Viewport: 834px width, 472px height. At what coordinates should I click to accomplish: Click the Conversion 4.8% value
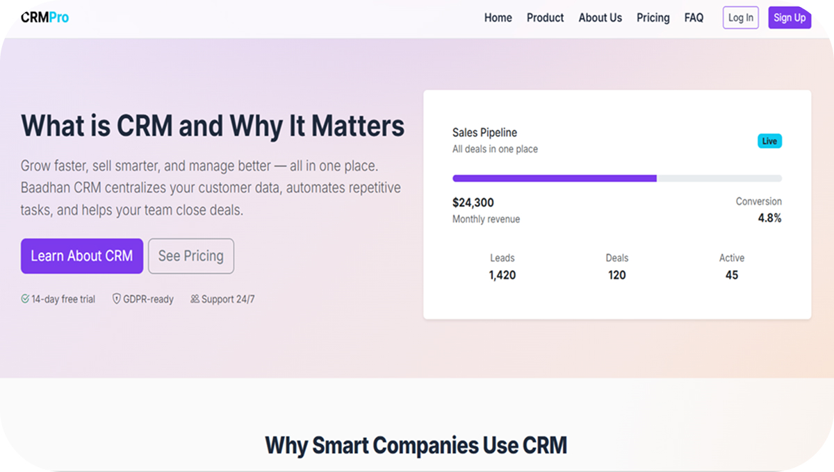click(769, 218)
